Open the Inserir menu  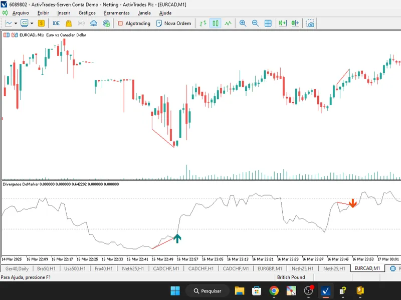(x=64, y=13)
